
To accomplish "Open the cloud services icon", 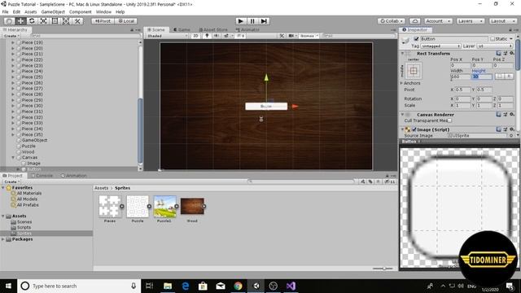I will (414, 21).
